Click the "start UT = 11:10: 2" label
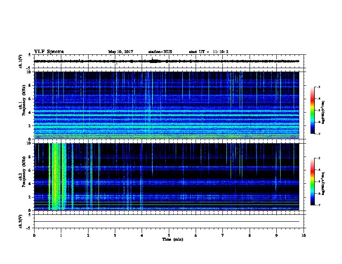Viewport: 342px width, 264px height. (209, 52)
